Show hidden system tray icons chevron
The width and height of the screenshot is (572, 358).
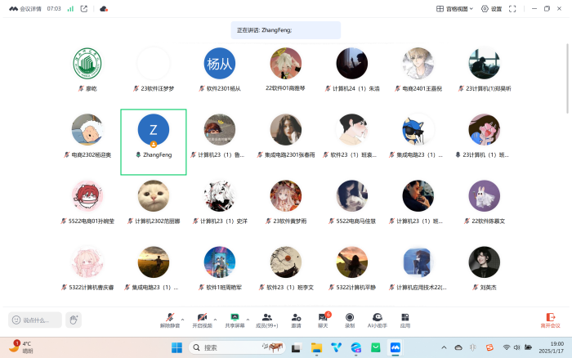point(444,347)
